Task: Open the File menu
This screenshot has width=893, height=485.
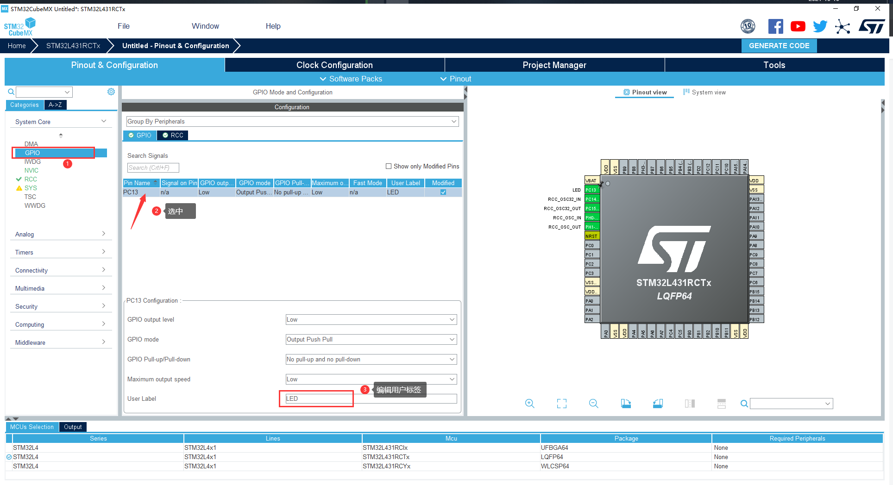Action: pos(123,26)
